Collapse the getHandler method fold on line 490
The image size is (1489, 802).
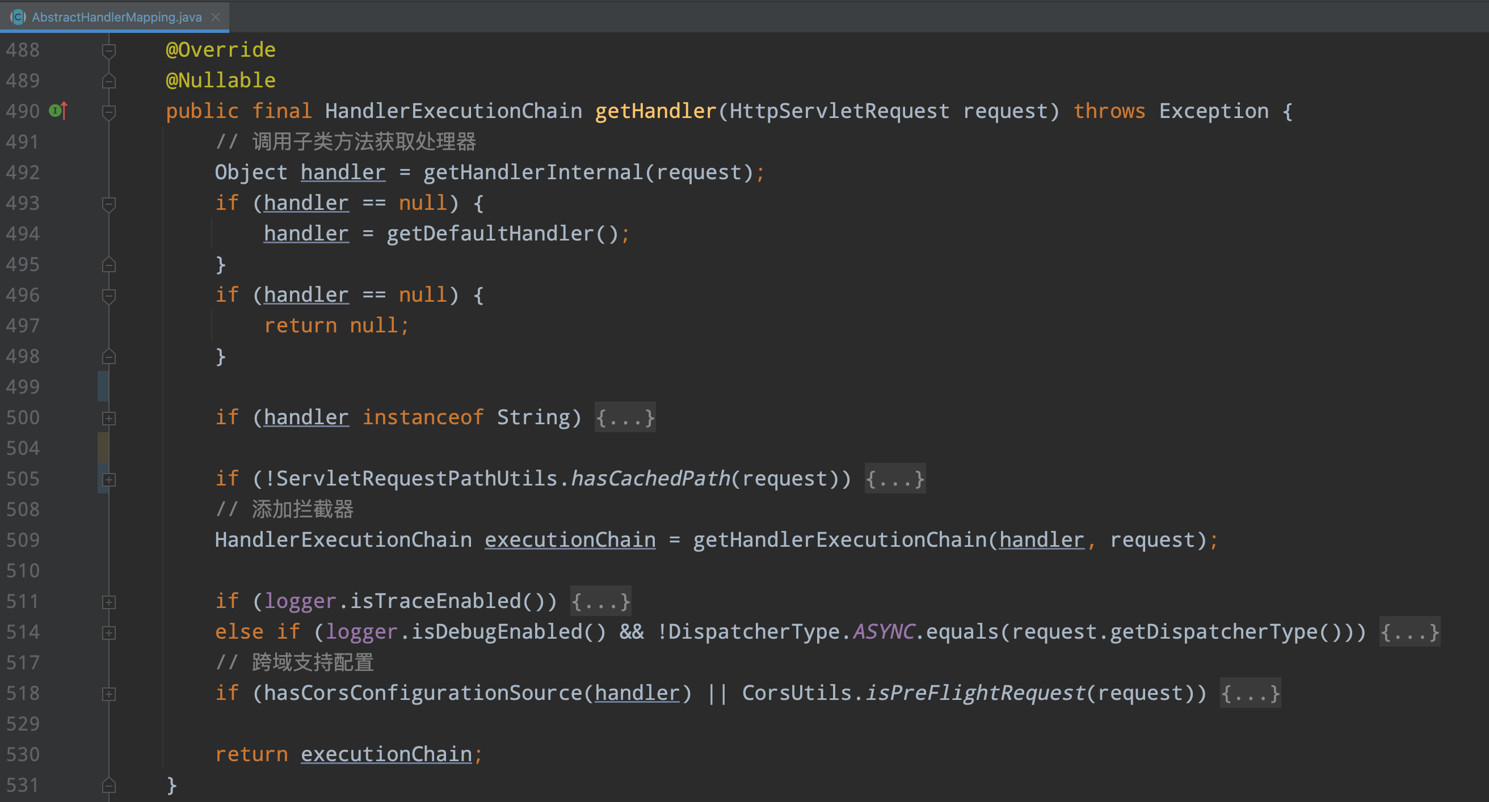[109, 111]
